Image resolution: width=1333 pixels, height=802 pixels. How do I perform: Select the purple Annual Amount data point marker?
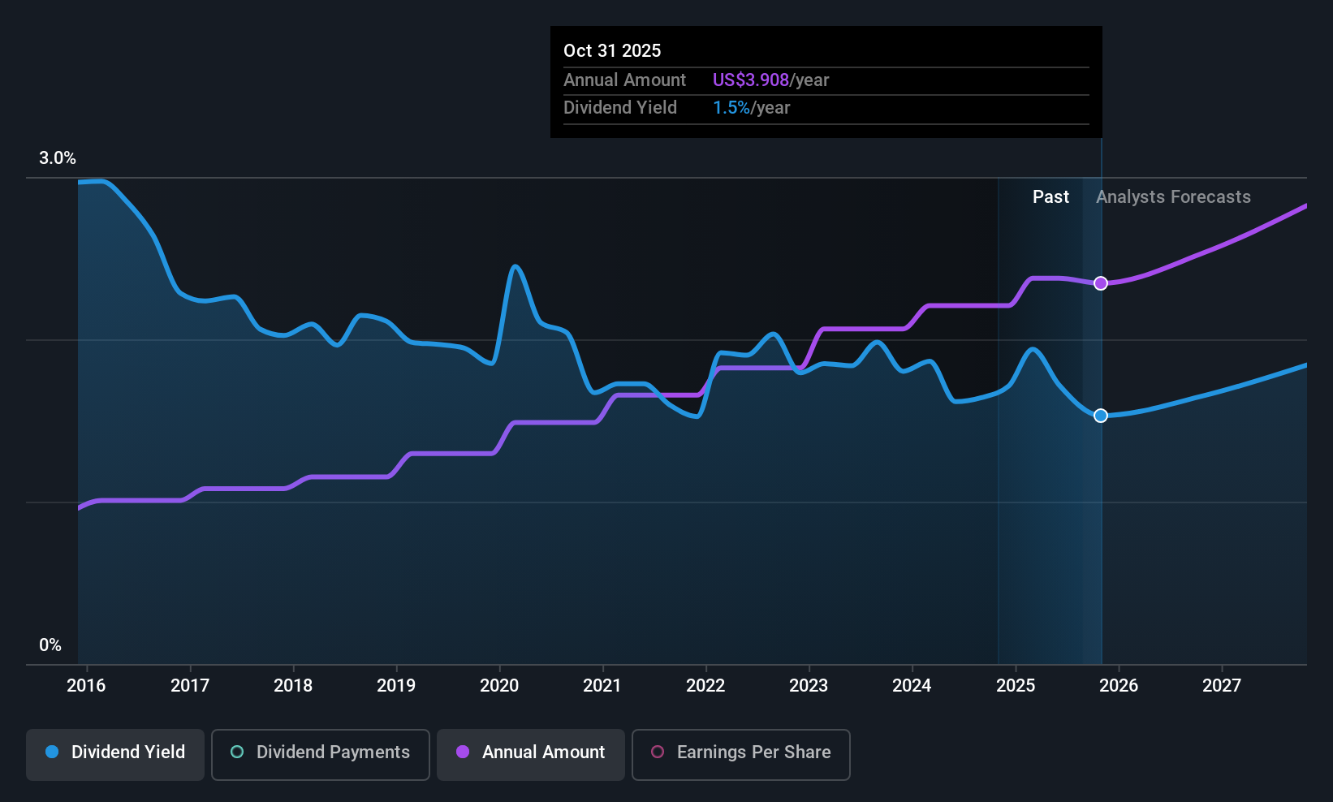tap(1101, 283)
